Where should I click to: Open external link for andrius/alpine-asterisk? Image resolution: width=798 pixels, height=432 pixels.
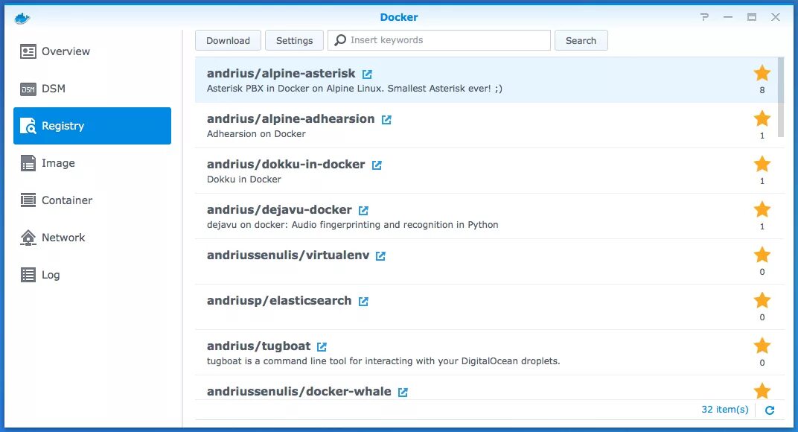pos(367,74)
